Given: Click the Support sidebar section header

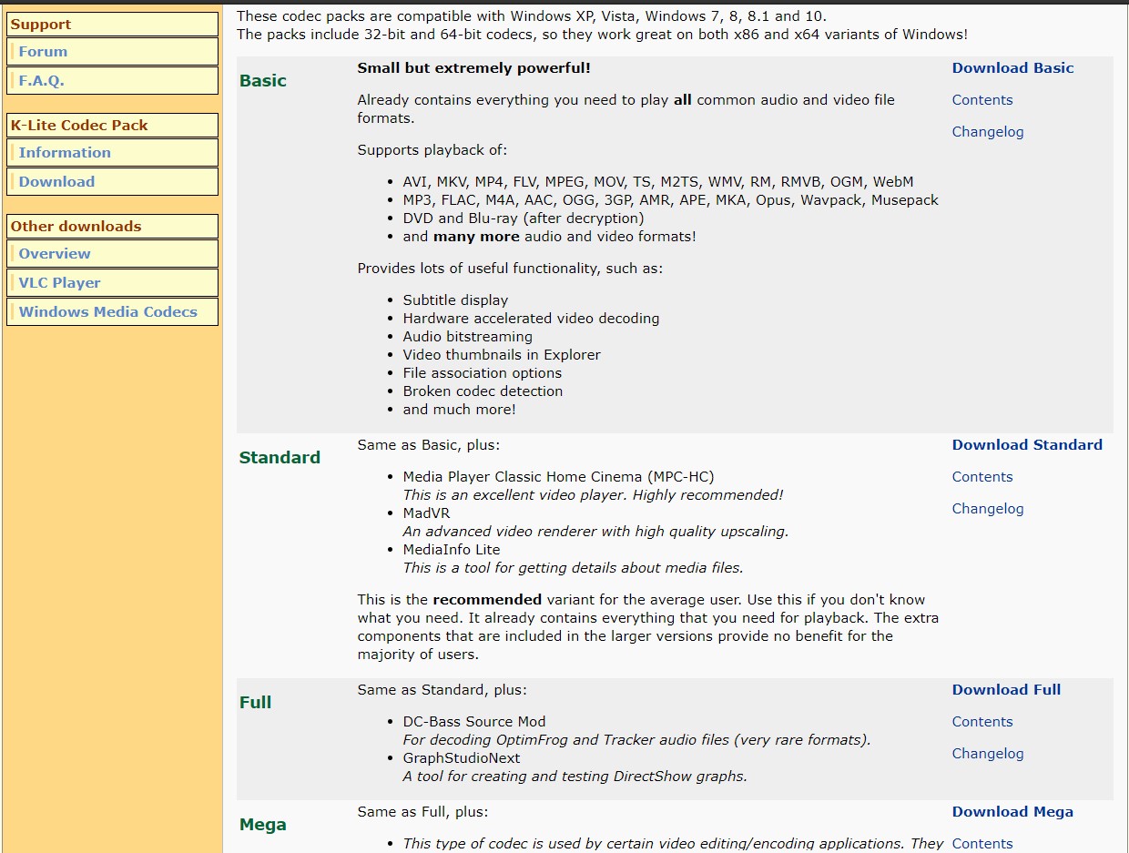Looking at the screenshot, I should click(x=113, y=25).
